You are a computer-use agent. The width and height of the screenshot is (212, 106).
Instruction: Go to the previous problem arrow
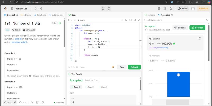[x=30, y=8]
